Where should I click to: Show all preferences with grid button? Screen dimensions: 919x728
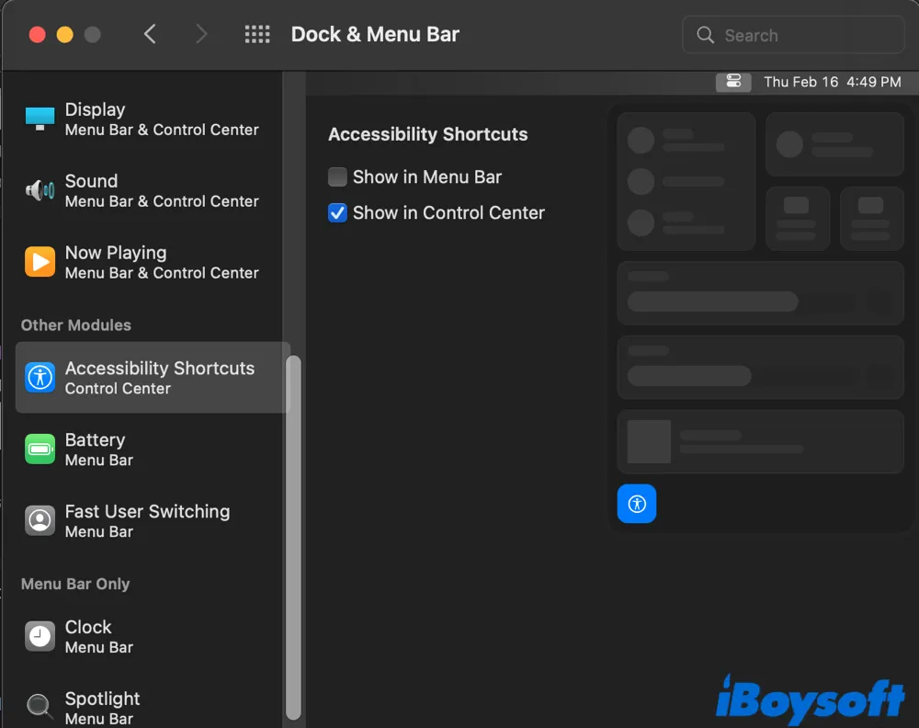[257, 35]
